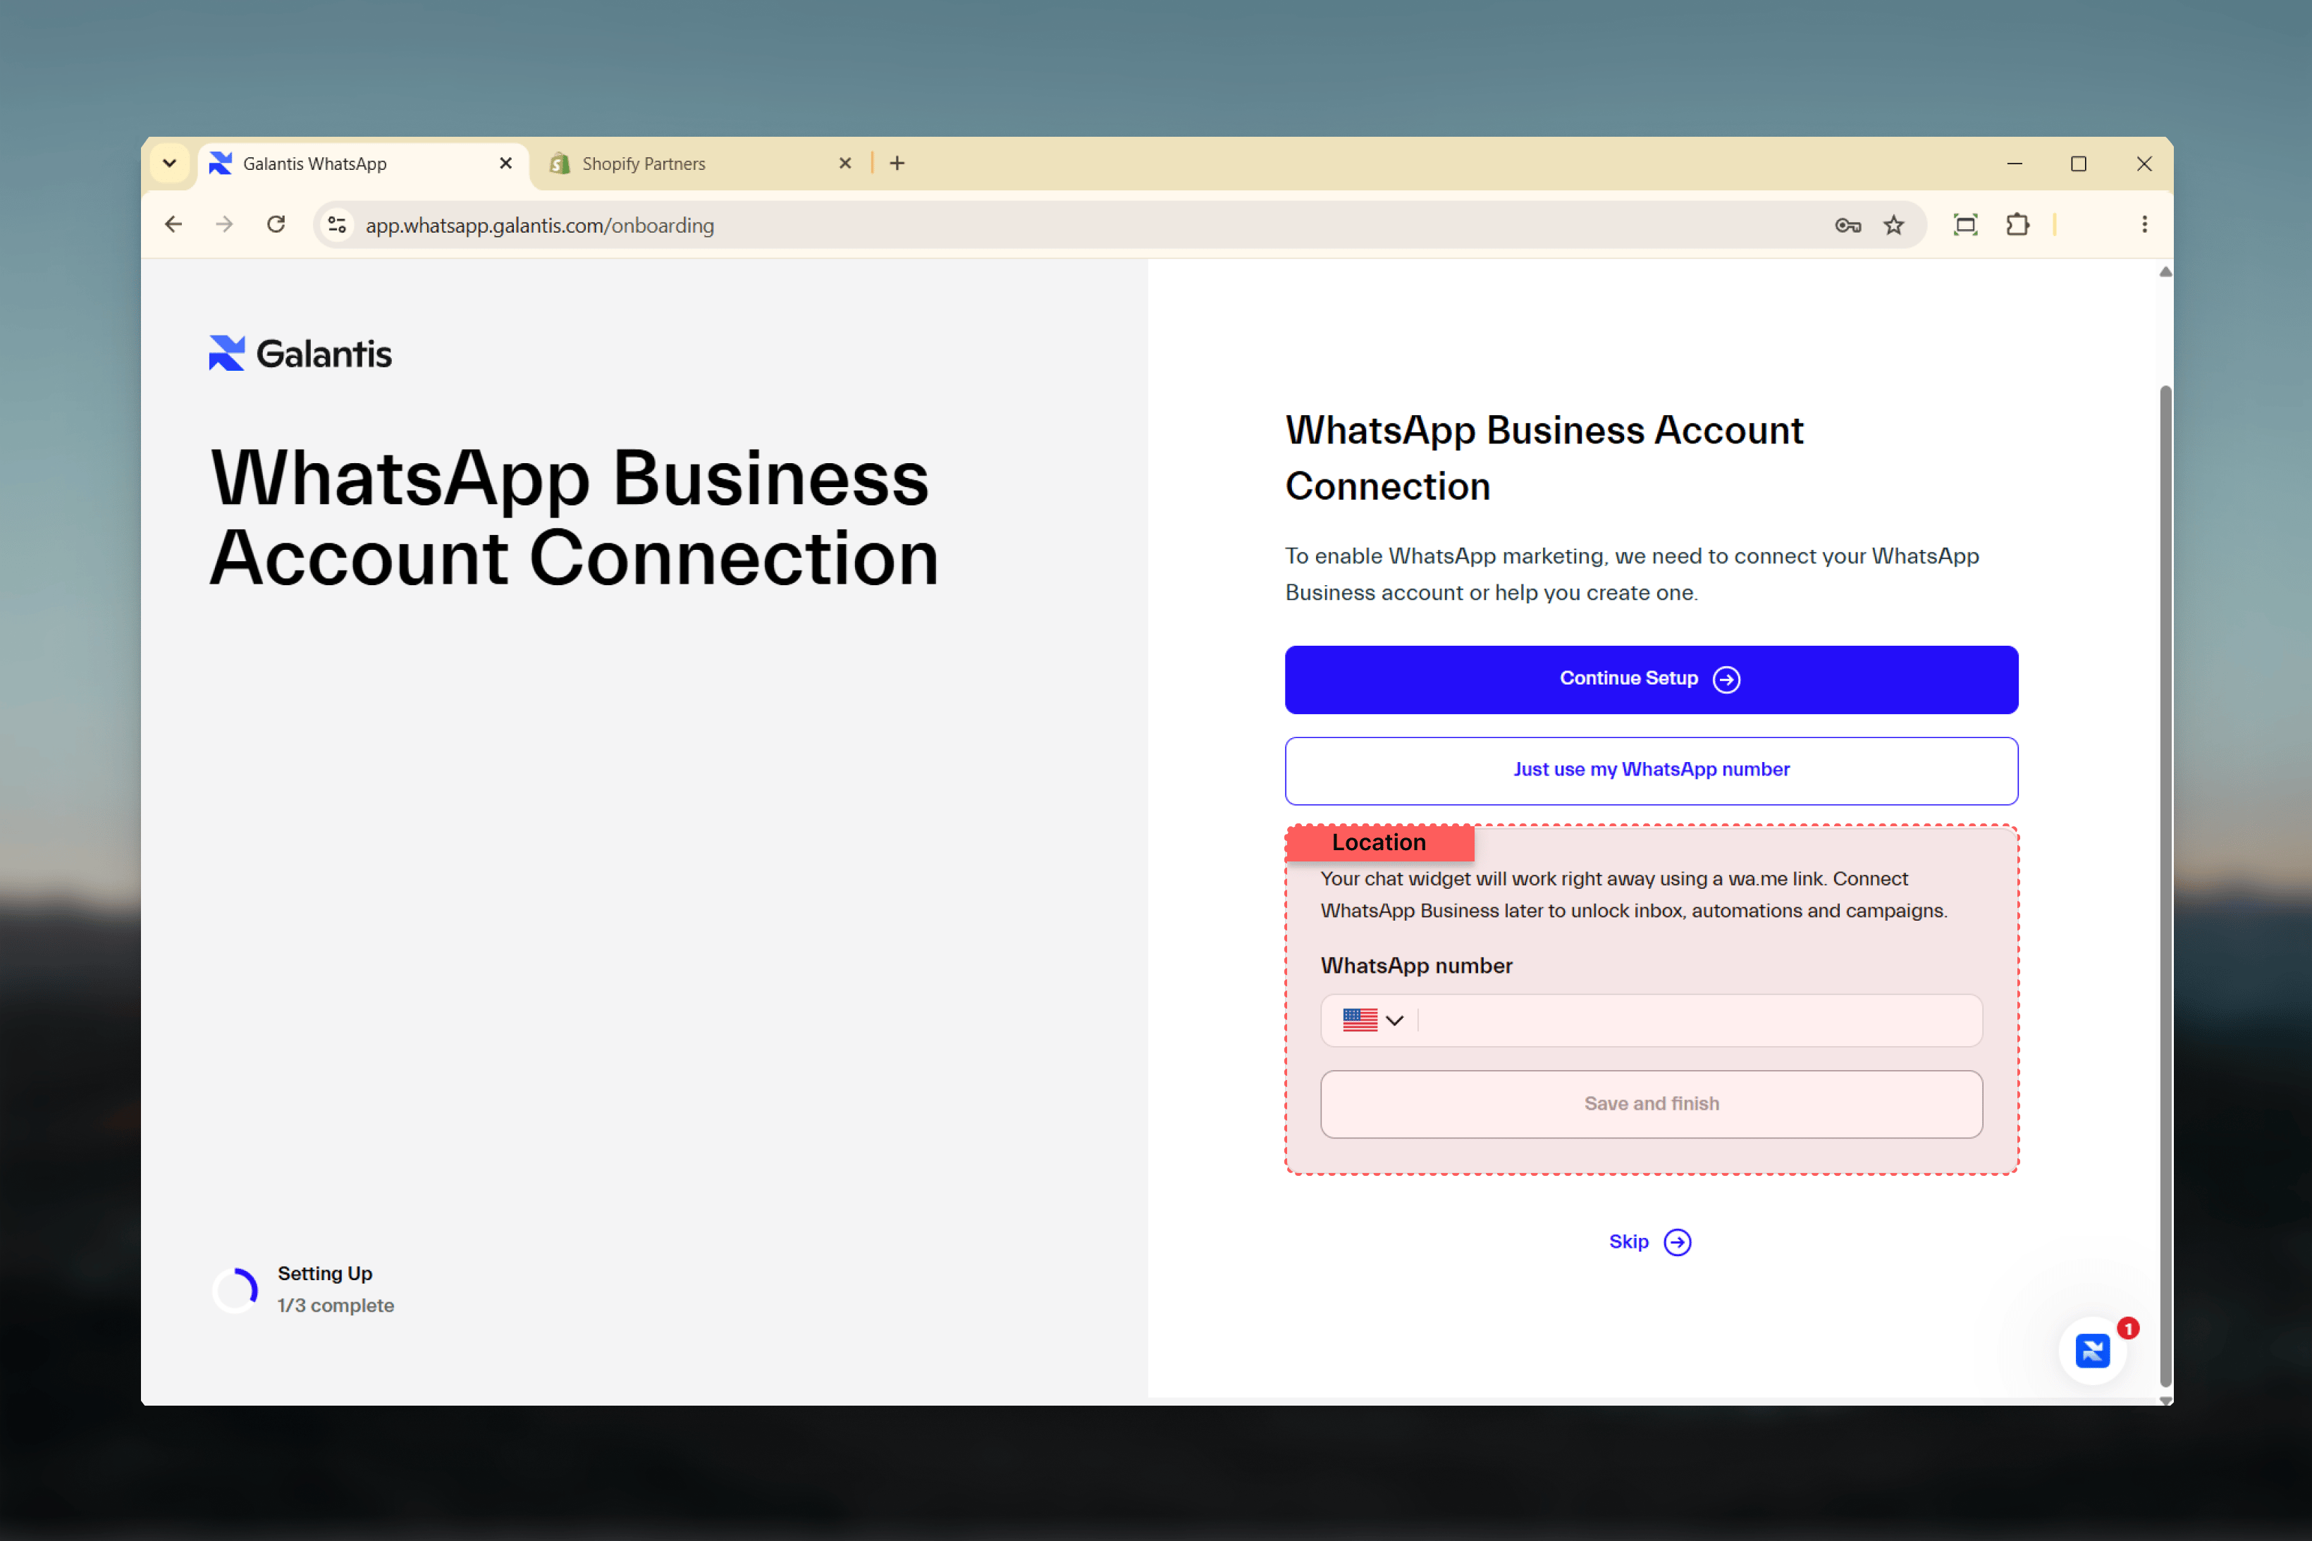Bookmark this page with star icon
Viewport: 2312px width, 1541px height.
click(1893, 225)
